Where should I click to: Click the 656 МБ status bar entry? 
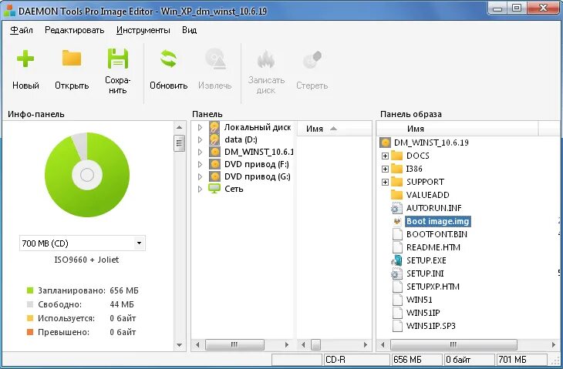(x=416, y=359)
